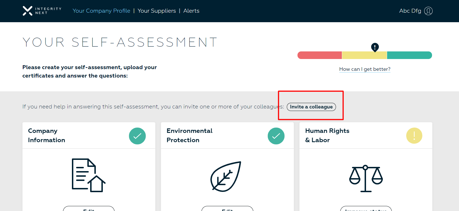
Task: Click the leaf icon
Action: (226, 176)
